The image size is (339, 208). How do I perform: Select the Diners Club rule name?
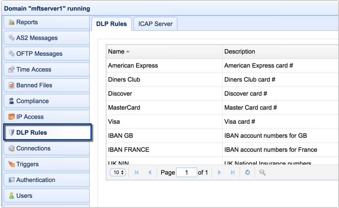124,79
